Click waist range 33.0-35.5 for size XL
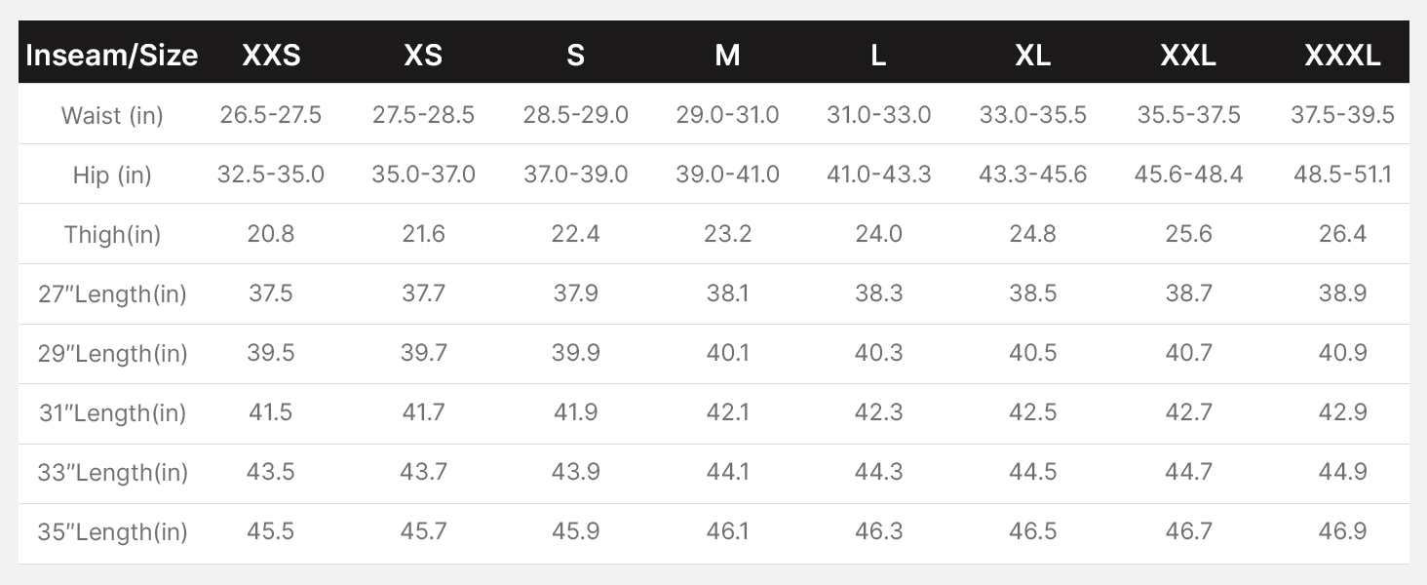The height and width of the screenshot is (585, 1427). pos(1032,115)
